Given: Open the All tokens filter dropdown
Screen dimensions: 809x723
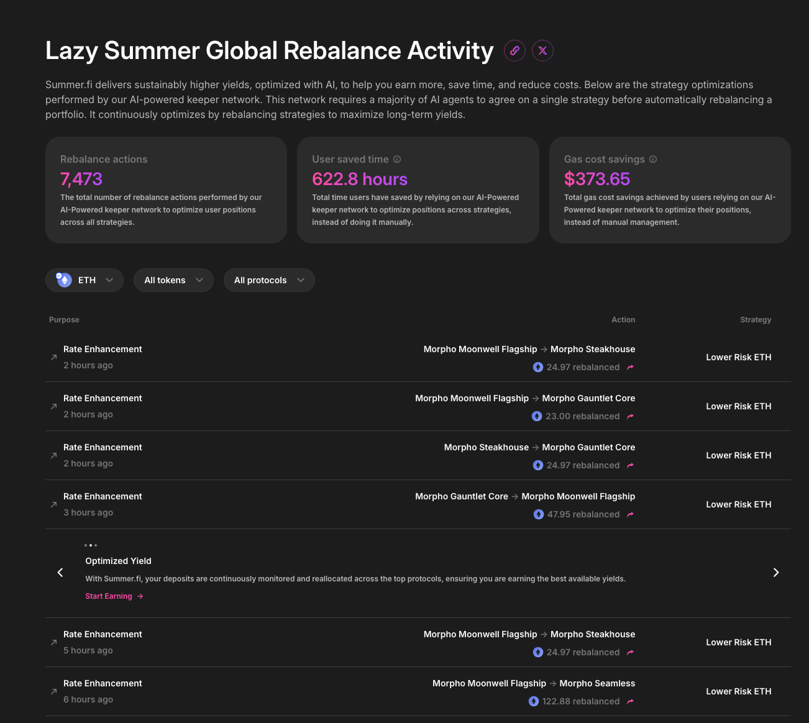Looking at the screenshot, I should pyautogui.click(x=173, y=280).
